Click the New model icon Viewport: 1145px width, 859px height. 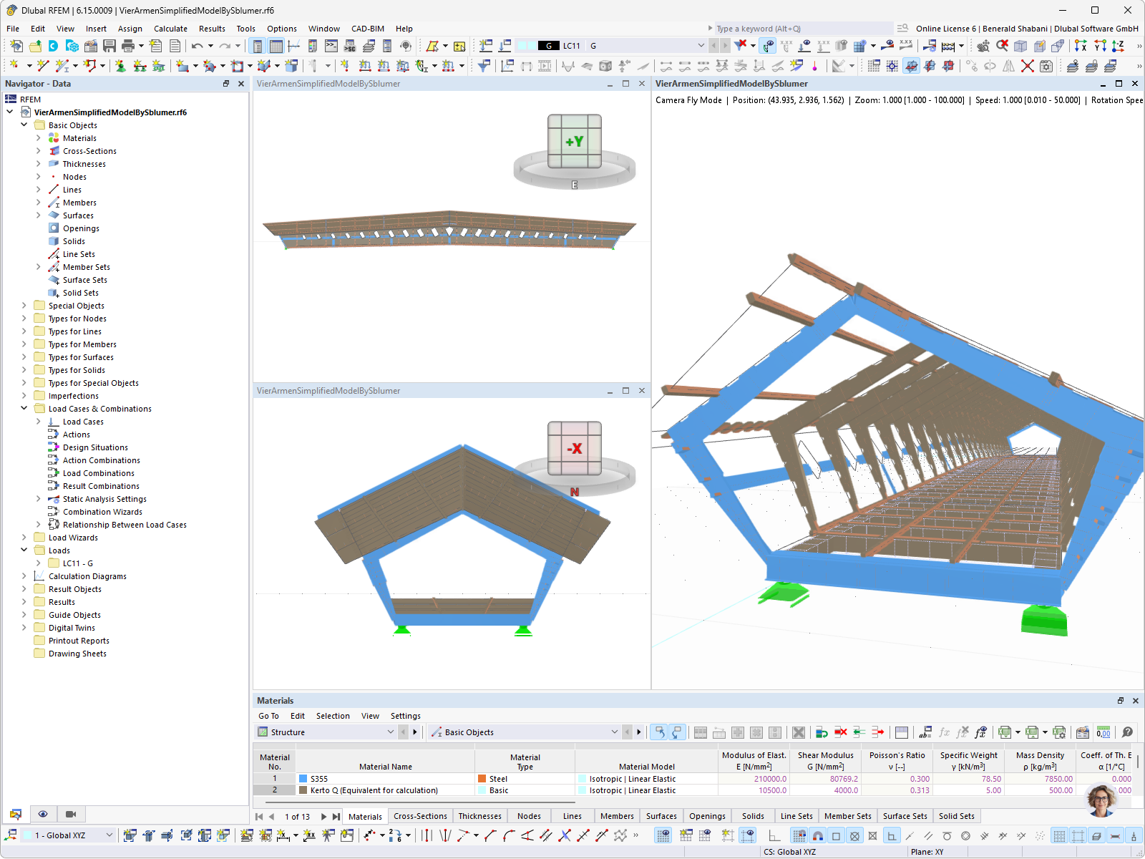point(16,46)
